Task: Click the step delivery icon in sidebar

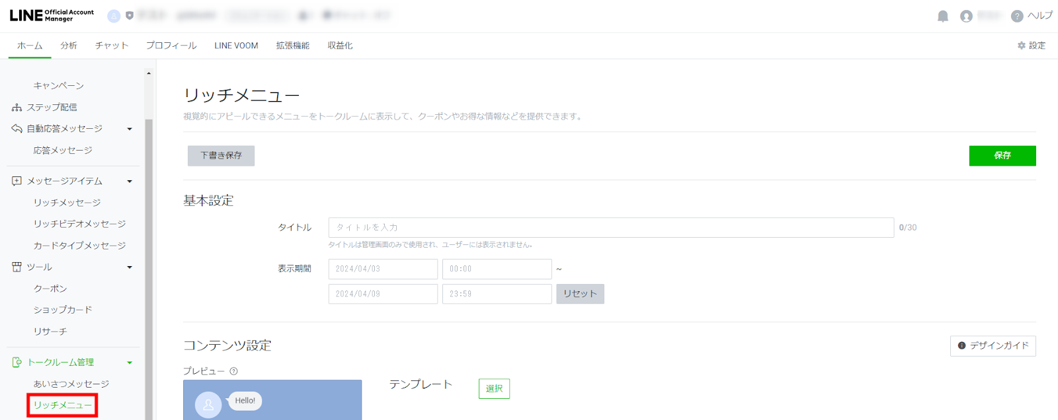Action: click(17, 108)
